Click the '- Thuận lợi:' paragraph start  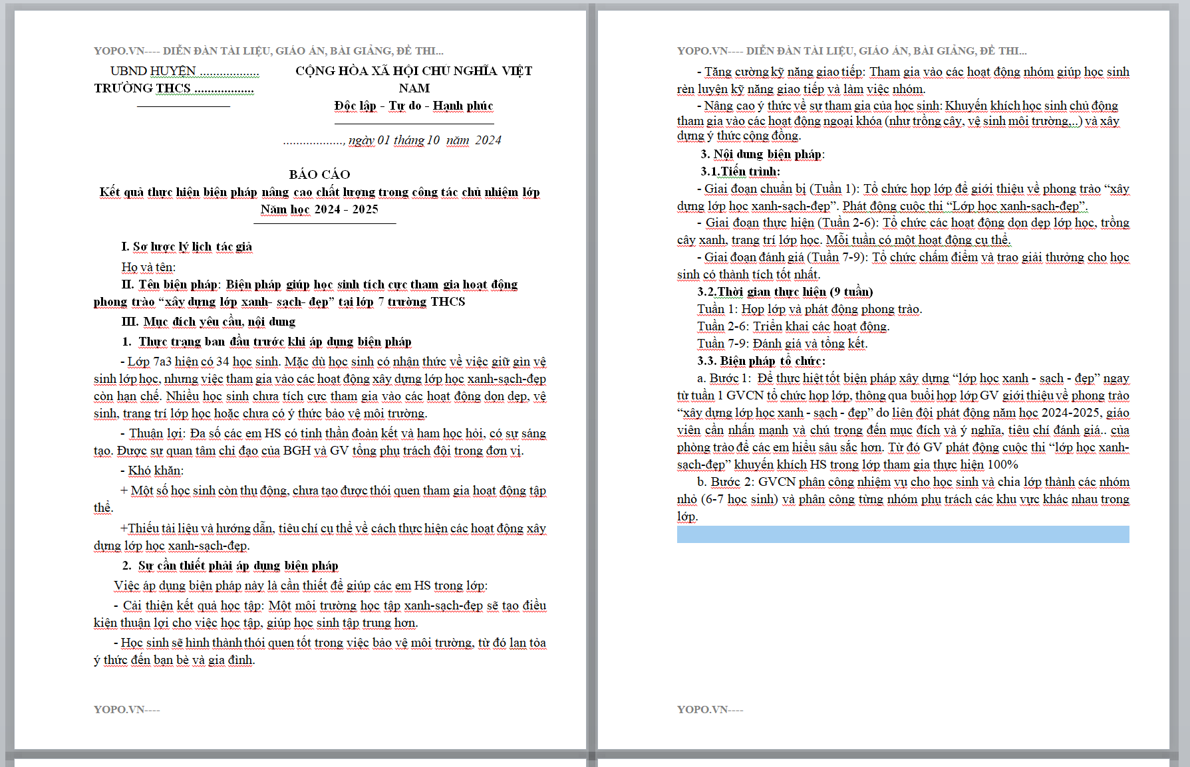click(x=153, y=433)
